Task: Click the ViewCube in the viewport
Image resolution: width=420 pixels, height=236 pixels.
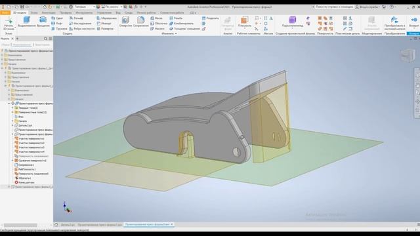Action: point(408,56)
